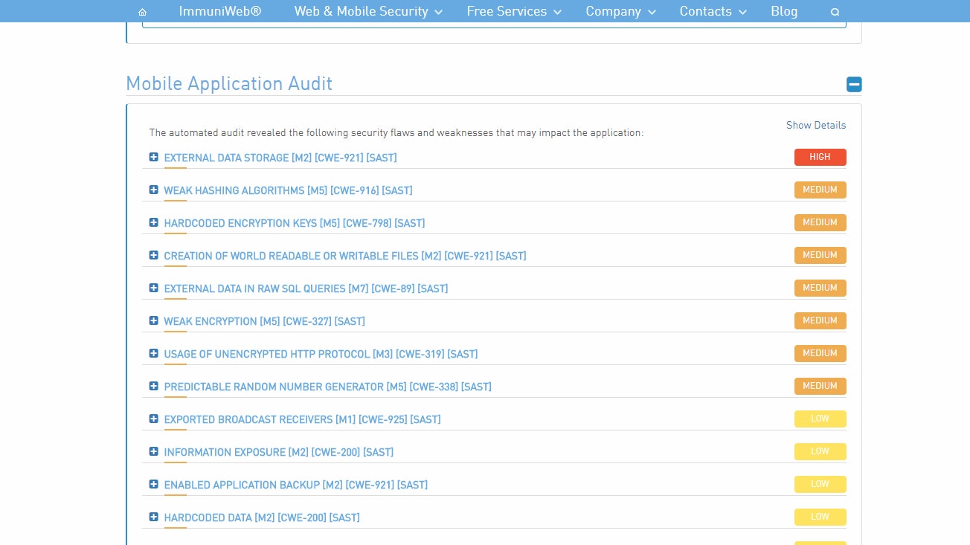Expand Information Exposure plus icon
Viewport: 970px width, 545px height.
click(154, 451)
